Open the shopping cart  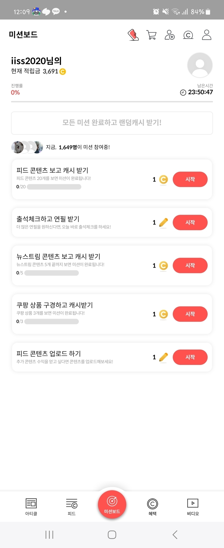pos(151,35)
